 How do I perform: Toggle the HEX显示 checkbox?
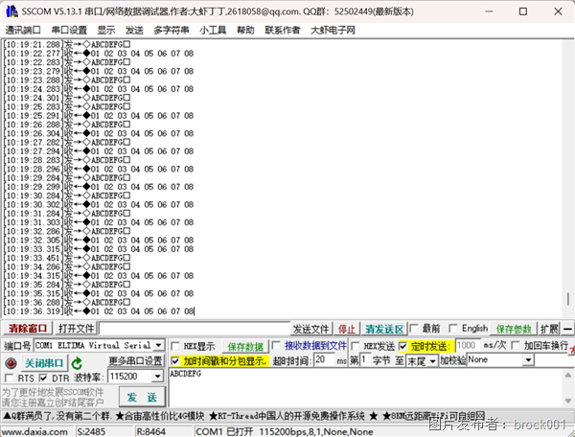[x=175, y=346]
